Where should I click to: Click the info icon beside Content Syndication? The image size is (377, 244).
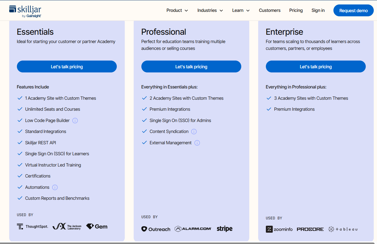[194, 131]
